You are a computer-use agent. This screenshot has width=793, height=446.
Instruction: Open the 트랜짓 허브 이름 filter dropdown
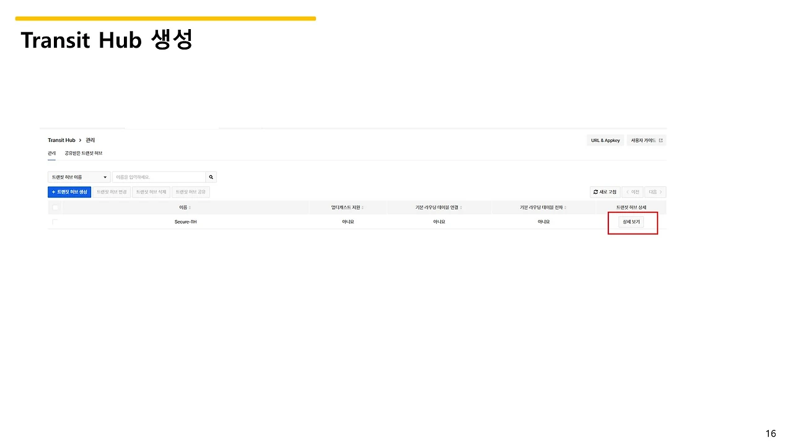click(79, 177)
